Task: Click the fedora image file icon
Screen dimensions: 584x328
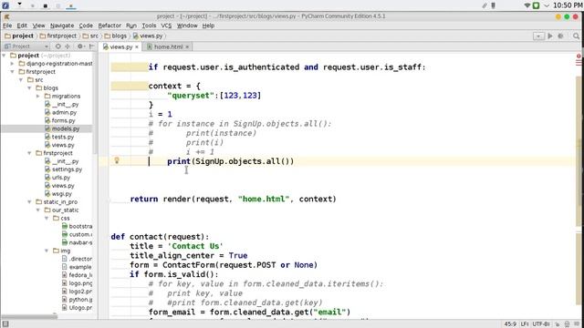Action: (65, 275)
